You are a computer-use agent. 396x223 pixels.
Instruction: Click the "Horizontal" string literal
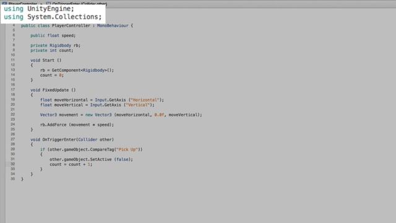[145, 100]
